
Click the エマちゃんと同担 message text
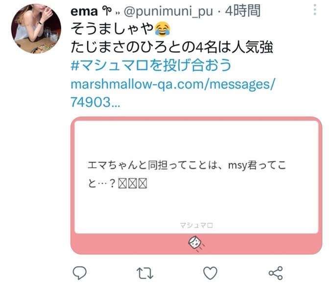click(187, 174)
